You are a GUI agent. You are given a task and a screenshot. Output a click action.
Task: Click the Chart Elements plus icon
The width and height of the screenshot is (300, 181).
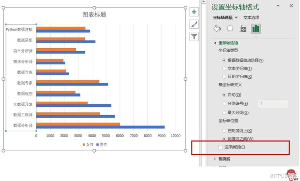click(x=194, y=12)
